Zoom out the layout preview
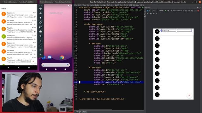 [x=186, y=11]
